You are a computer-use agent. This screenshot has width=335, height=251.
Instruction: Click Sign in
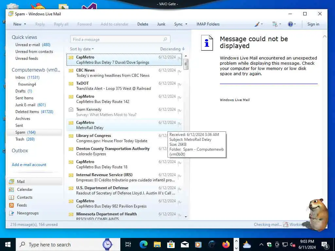tap(313, 24)
